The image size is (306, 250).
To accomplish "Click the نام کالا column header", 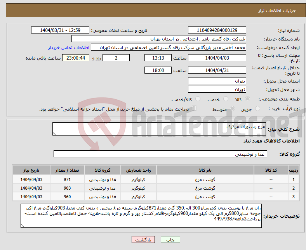I will tap(205, 170).
